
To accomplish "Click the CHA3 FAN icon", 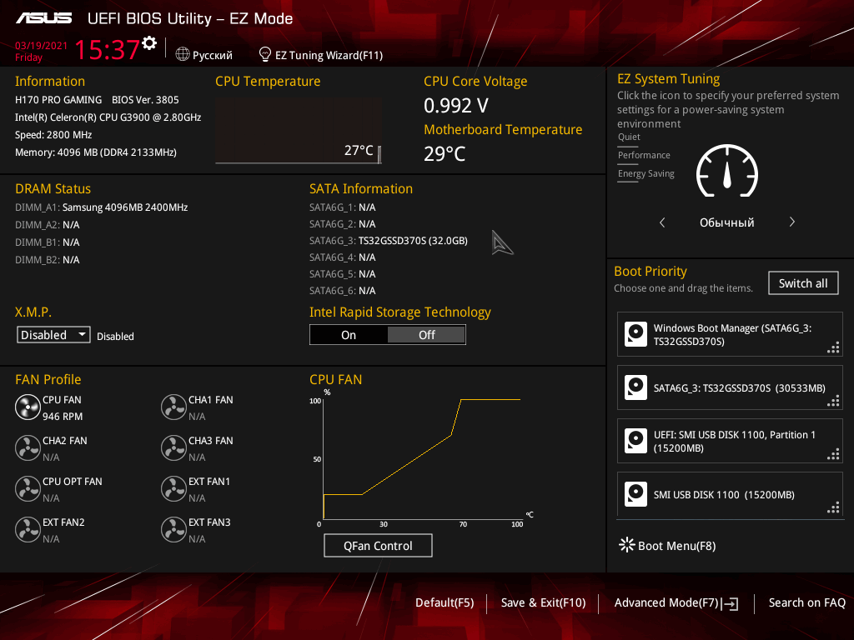I will pos(173,447).
